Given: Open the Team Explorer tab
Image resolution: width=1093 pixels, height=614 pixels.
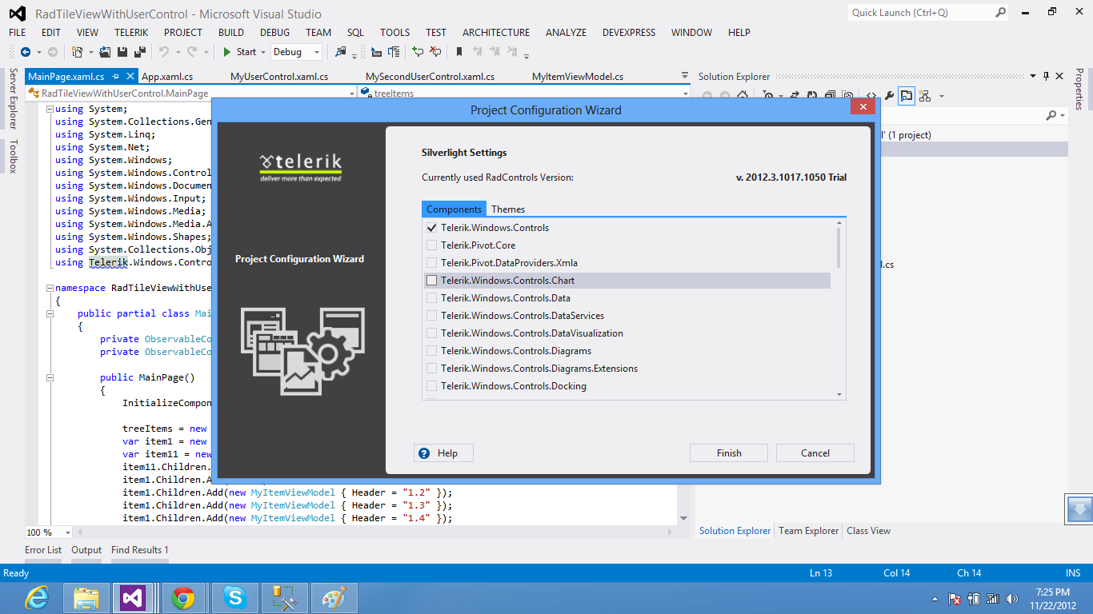Looking at the screenshot, I should click(x=809, y=531).
